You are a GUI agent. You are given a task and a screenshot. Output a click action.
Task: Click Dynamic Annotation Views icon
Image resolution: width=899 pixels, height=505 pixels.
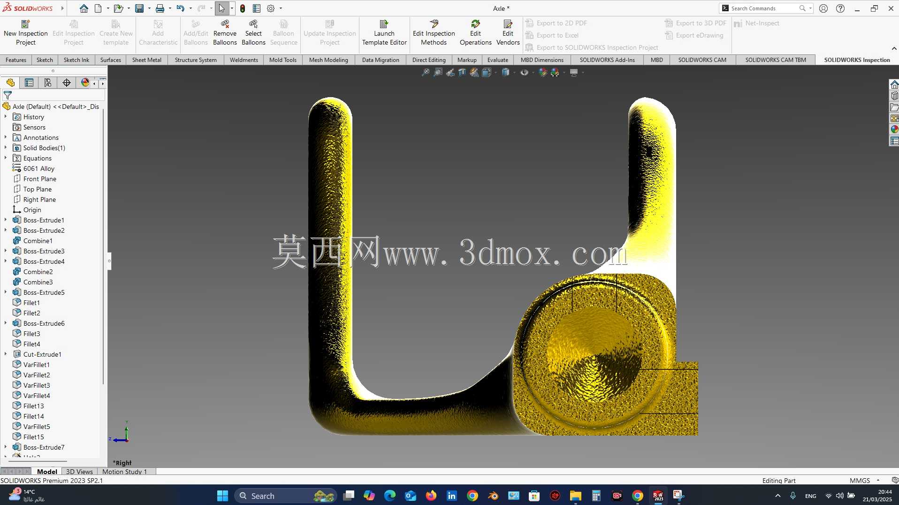click(474, 72)
